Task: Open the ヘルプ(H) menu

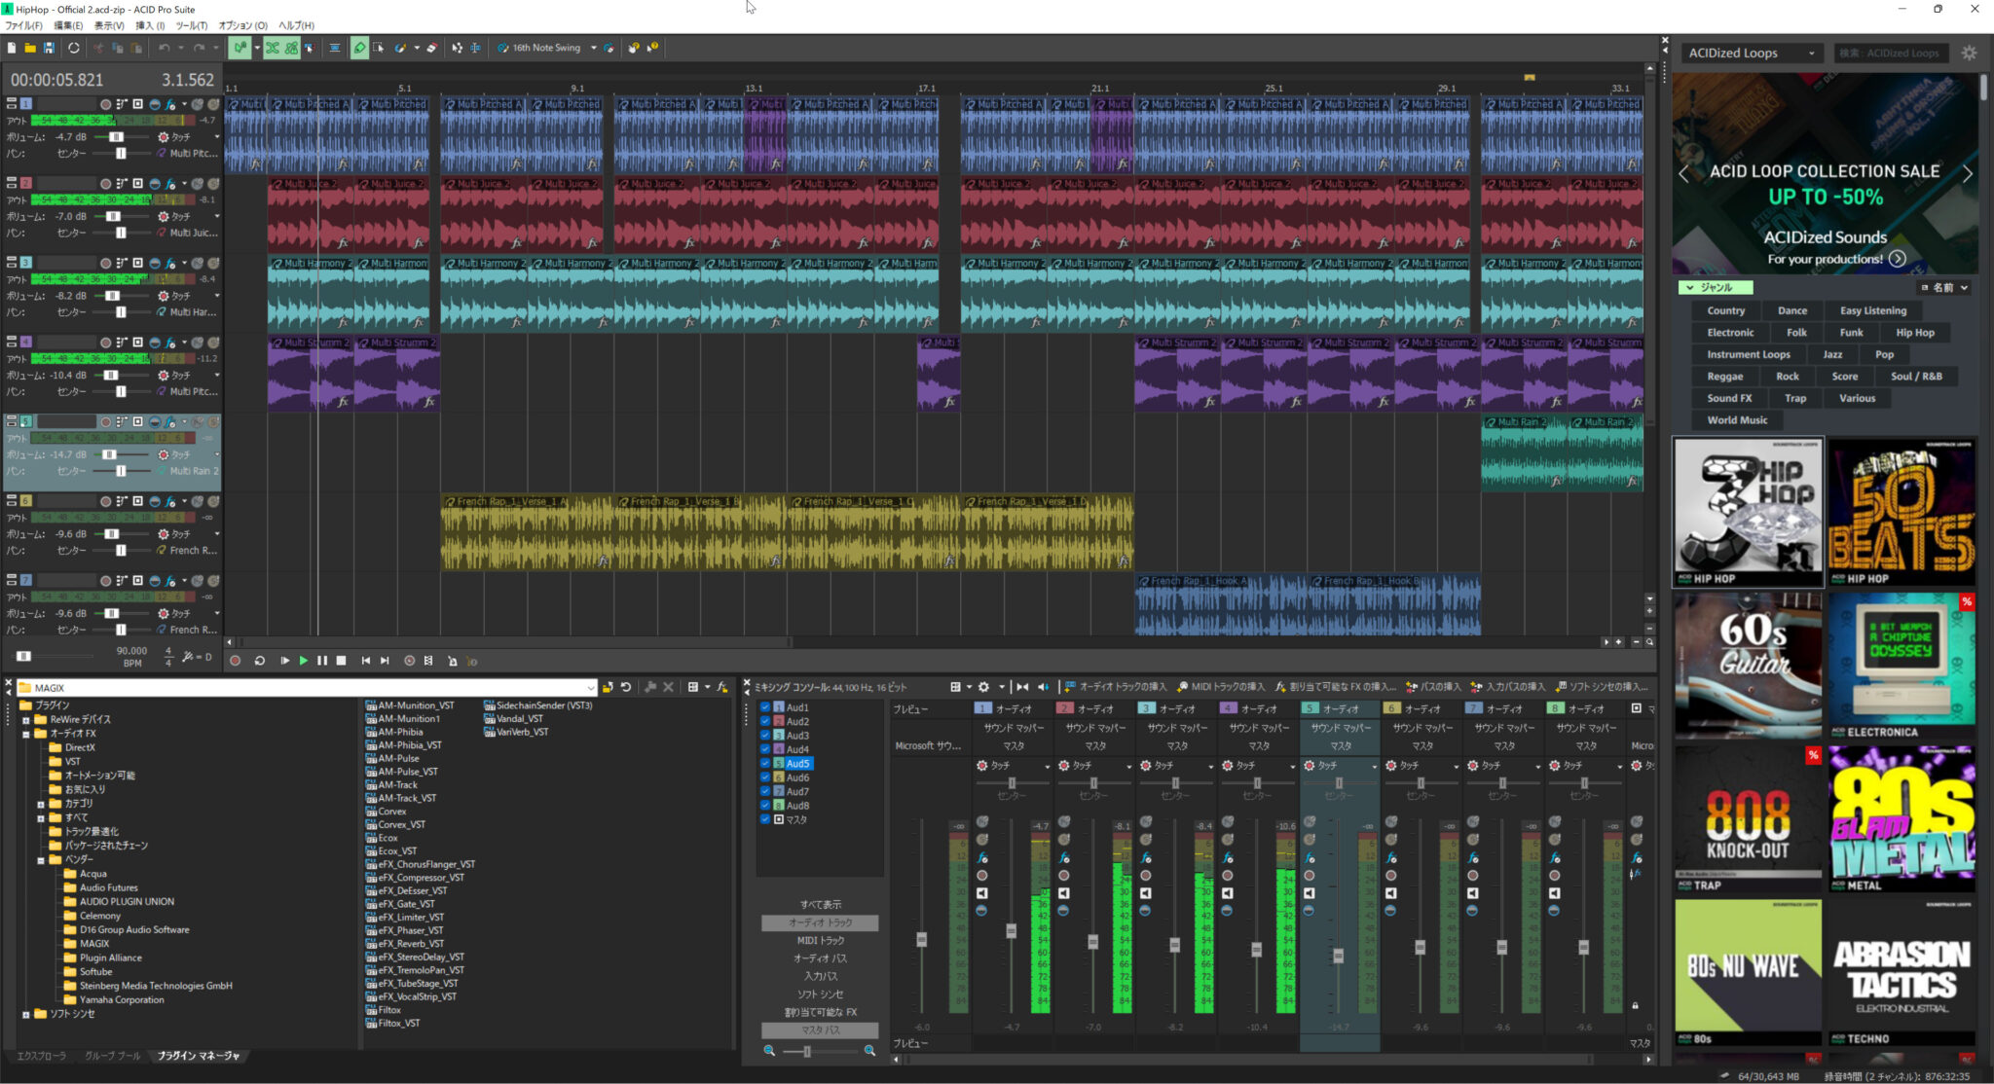Action: (x=296, y=25)
